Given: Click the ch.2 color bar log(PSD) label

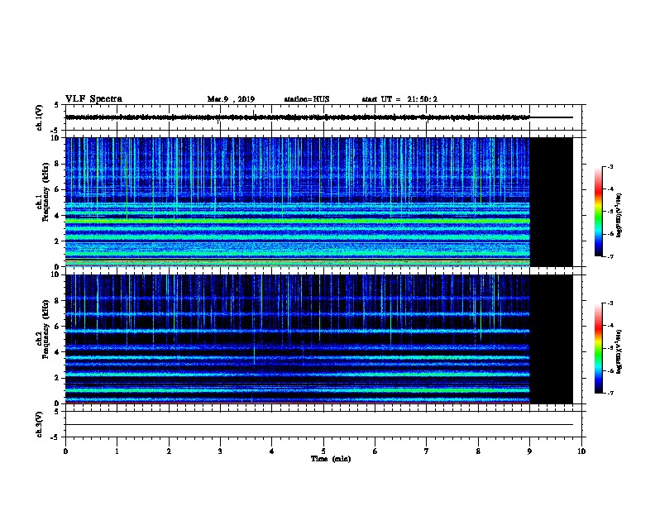Looking at the screenshot, I should pos(619,351).
